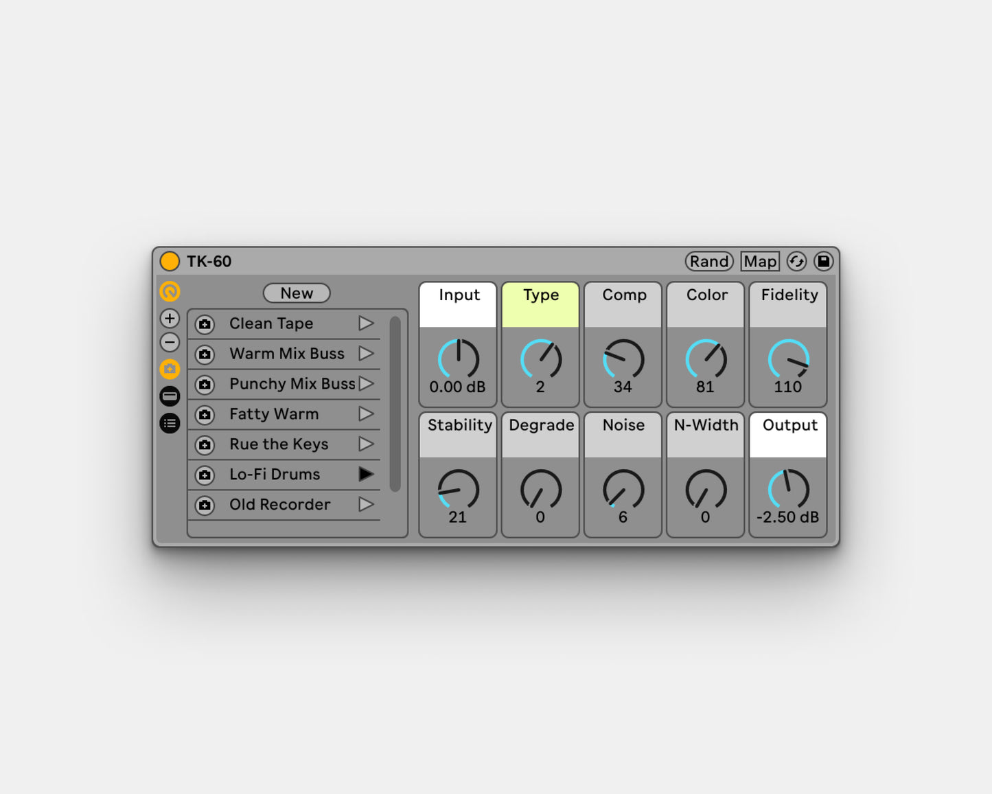This screenshot has width=992, height=794.
Task: Toggle the black bar view icon in sidebar
Action: click(170, 396)
